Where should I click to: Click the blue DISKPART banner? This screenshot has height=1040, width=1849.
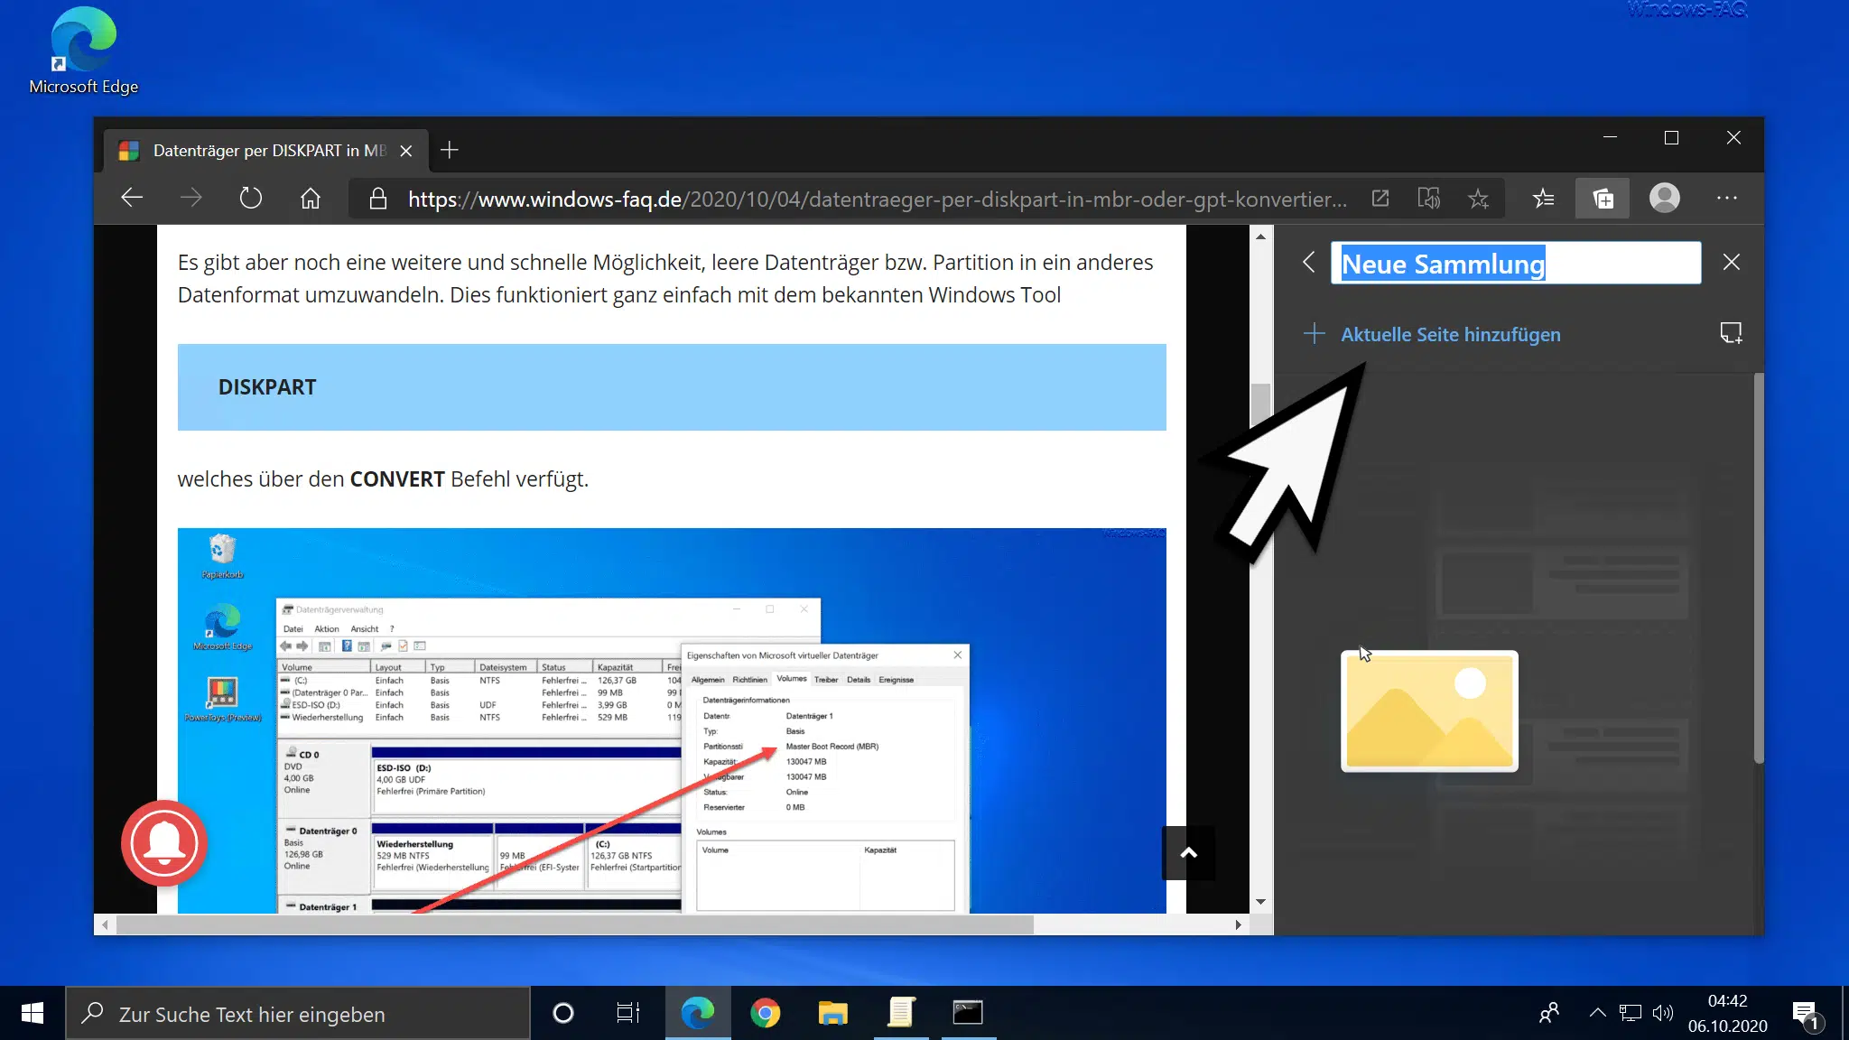[672, 387]
